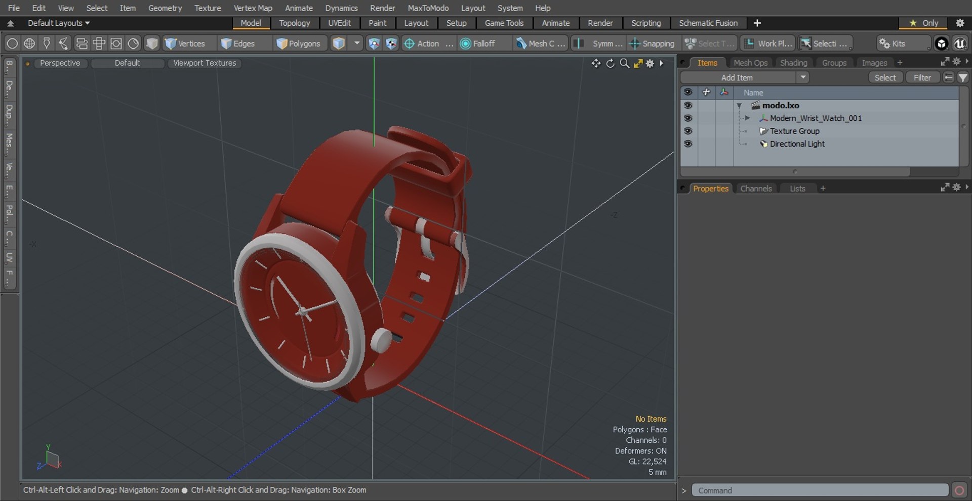This screenshot has height=501, width=972.
Task: Click the Filter button in Items panel
Action: point(922,77)
